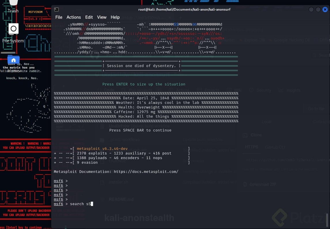Open the File menu in terminal
The width and height of the screenshot is (330, 229).
(x=59, y=17)
